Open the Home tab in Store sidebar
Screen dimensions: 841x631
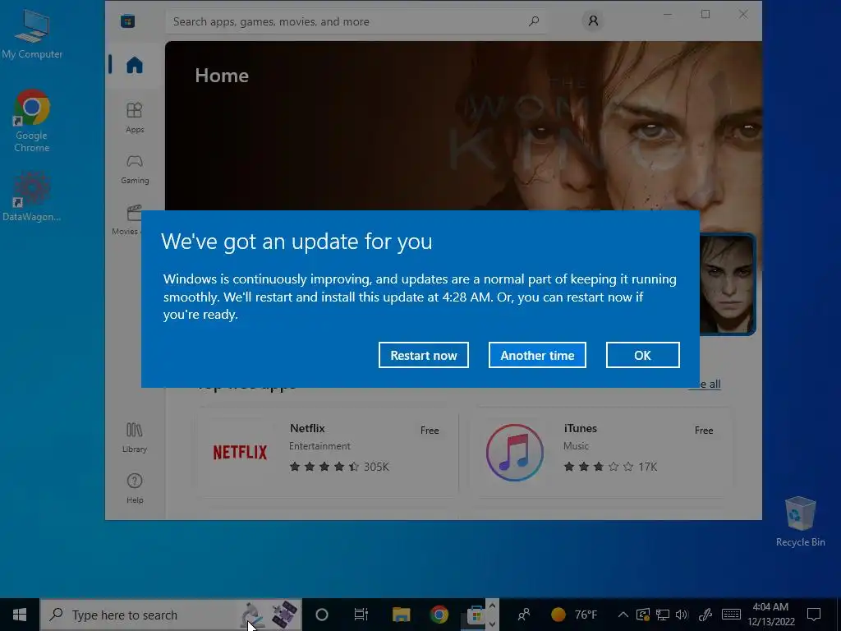pos(135,66)
